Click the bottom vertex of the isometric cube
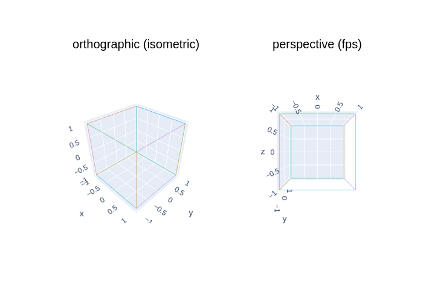Image resolution: width=423 pixels, height=302 pixels. point(136,208)
